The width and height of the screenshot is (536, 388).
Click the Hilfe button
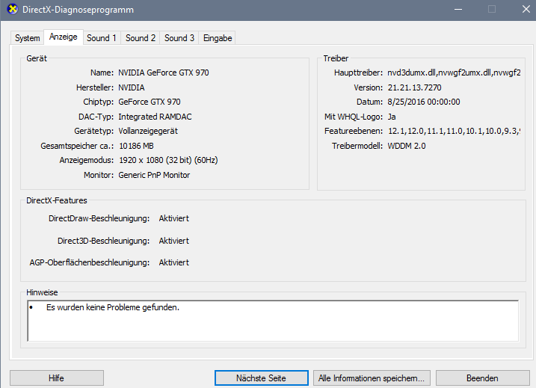(x=57, y=378)
